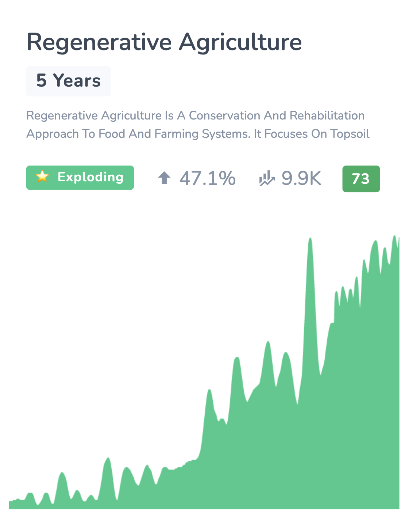Click the 47.1% growth value
The image size is (405, 516).
pos(207,178)
